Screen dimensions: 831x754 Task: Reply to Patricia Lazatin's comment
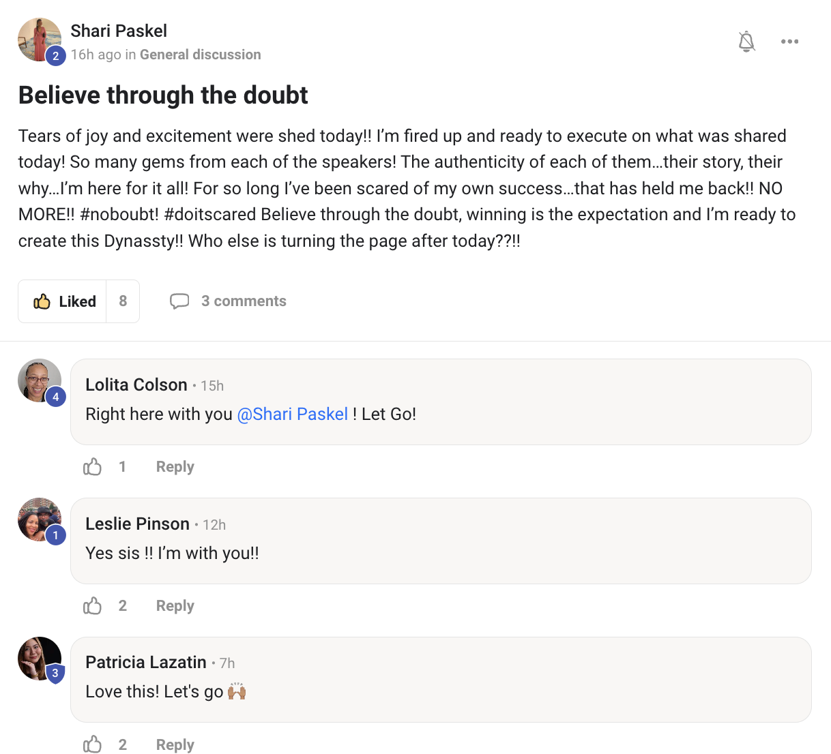click(x=175, y=744)
